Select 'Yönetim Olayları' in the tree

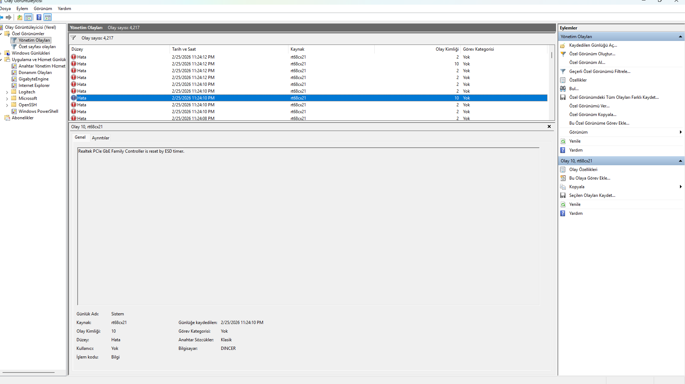click(34, 40)
